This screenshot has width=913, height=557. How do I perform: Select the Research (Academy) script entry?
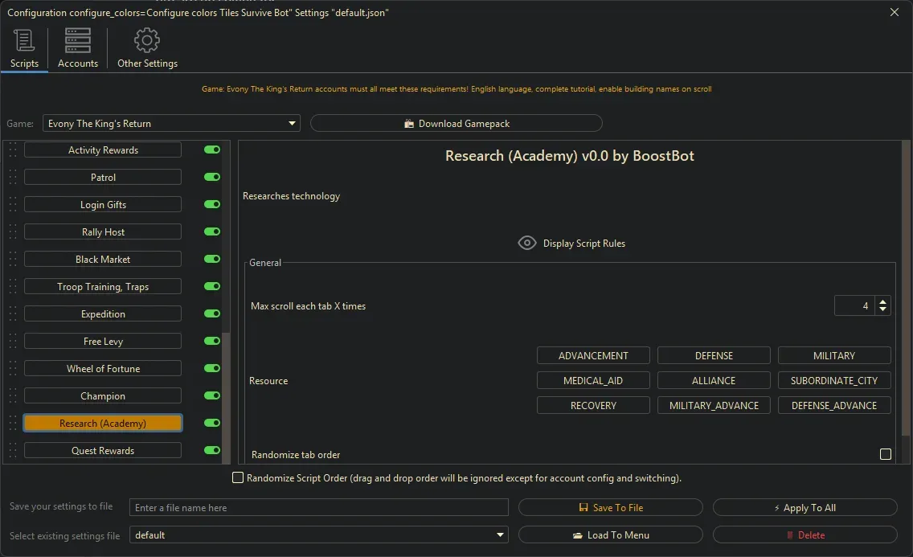[102, 423]
